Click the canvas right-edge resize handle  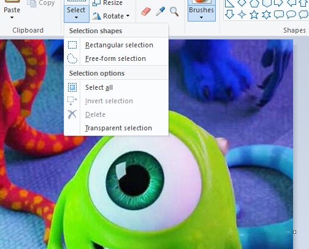point(295,232)
